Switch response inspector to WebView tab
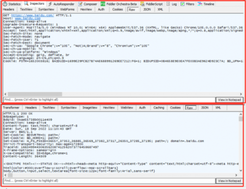 point(127,108)
